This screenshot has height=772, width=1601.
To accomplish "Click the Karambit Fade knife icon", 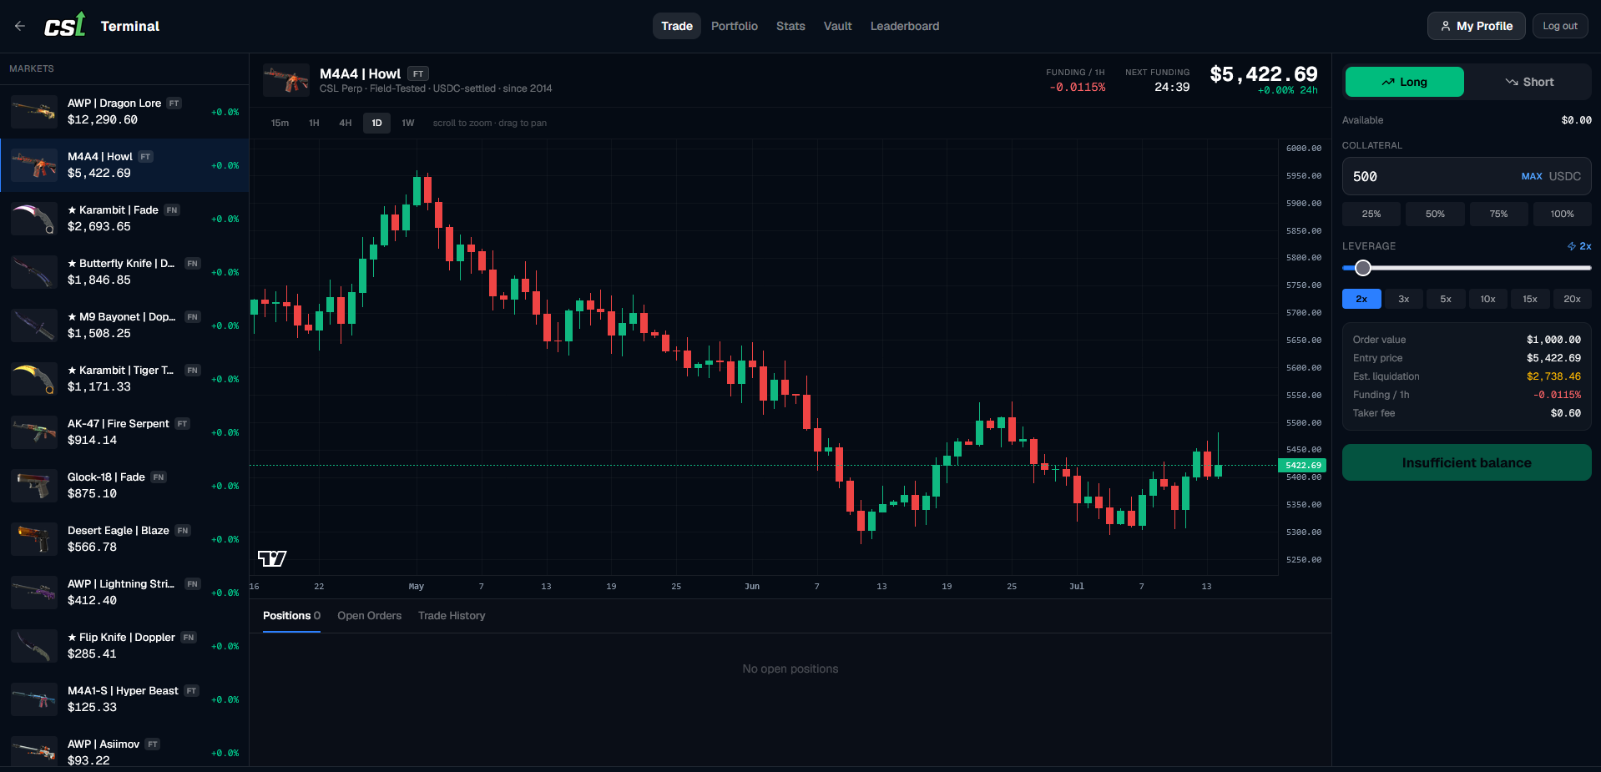I will [x=34, y=218].
